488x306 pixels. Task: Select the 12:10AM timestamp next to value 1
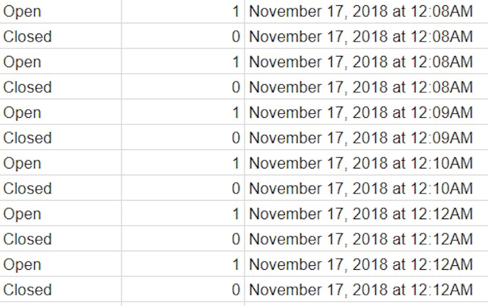pyautogui.click(x=366, y=163)
